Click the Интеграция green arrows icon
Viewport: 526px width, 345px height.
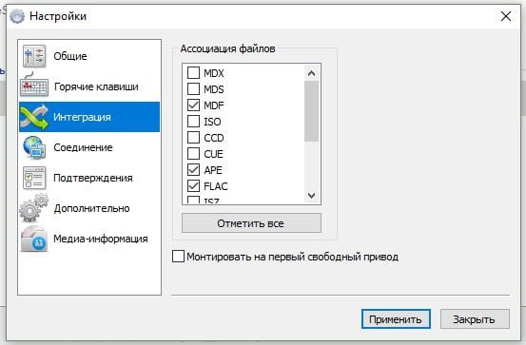(34, 117)
